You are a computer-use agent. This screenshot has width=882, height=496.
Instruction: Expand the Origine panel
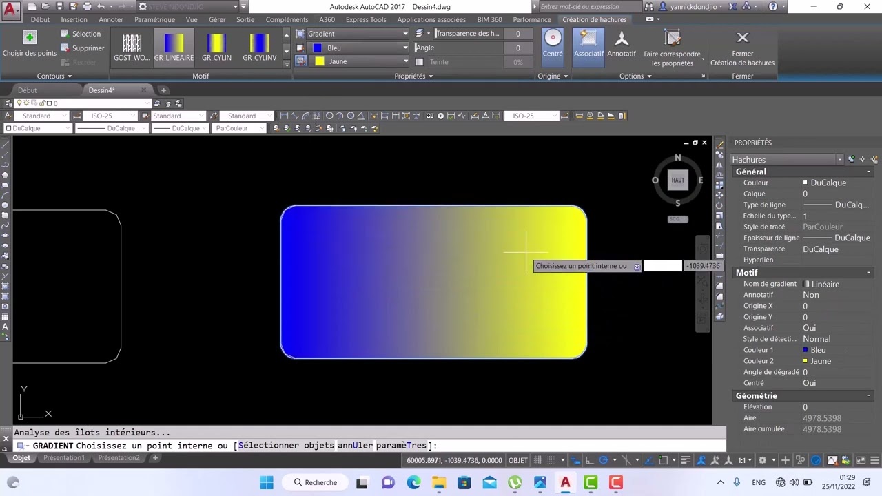point(553,76)
